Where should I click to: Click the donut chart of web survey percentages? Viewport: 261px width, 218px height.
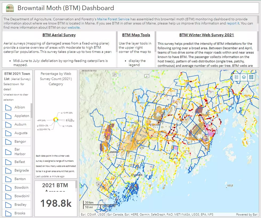[56, 120]
